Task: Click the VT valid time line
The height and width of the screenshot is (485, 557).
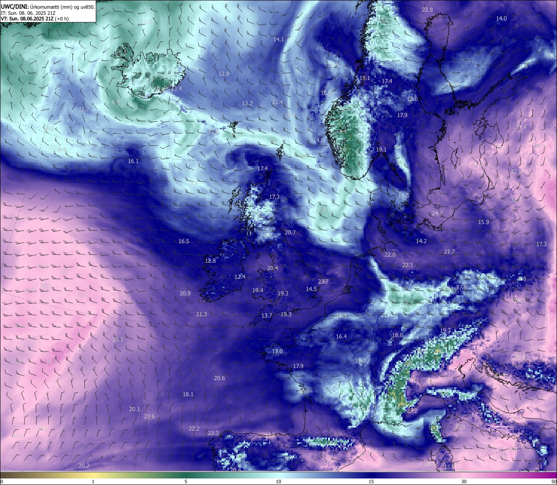Action: point(34,19)
